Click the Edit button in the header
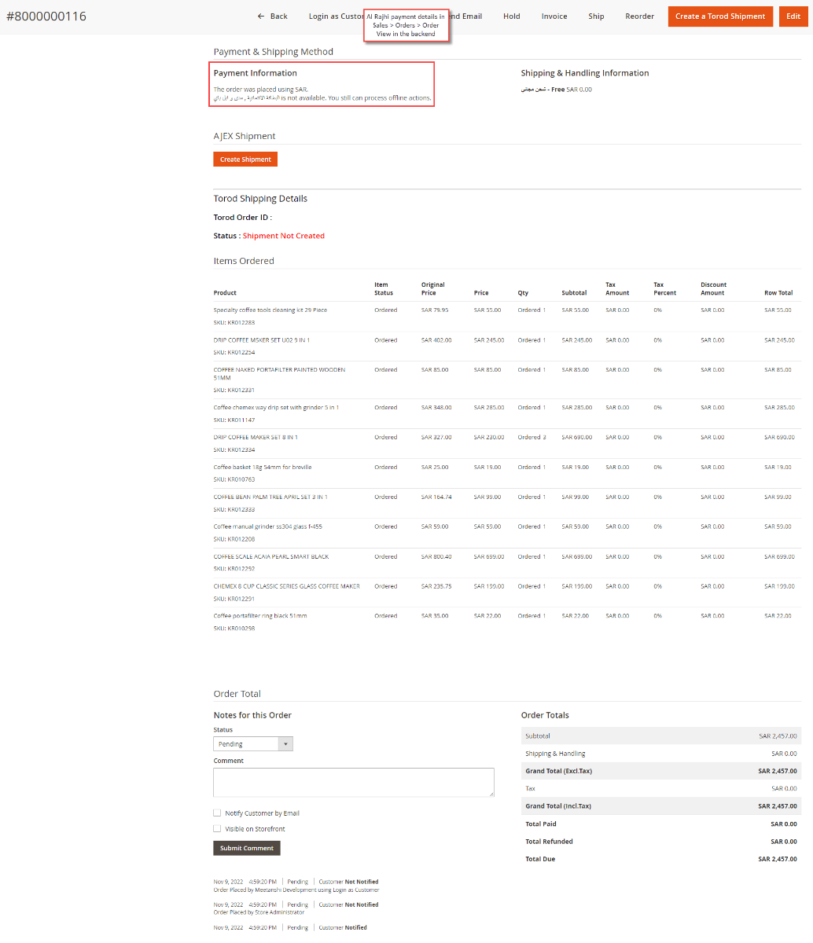Screen dimensions: 813x943 click(x=793, y=16)
